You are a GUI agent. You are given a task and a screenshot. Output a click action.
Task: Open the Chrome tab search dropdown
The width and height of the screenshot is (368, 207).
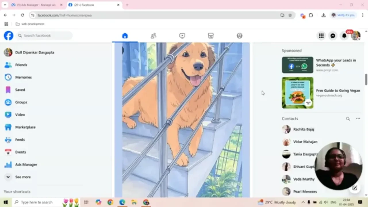[5, 5]
